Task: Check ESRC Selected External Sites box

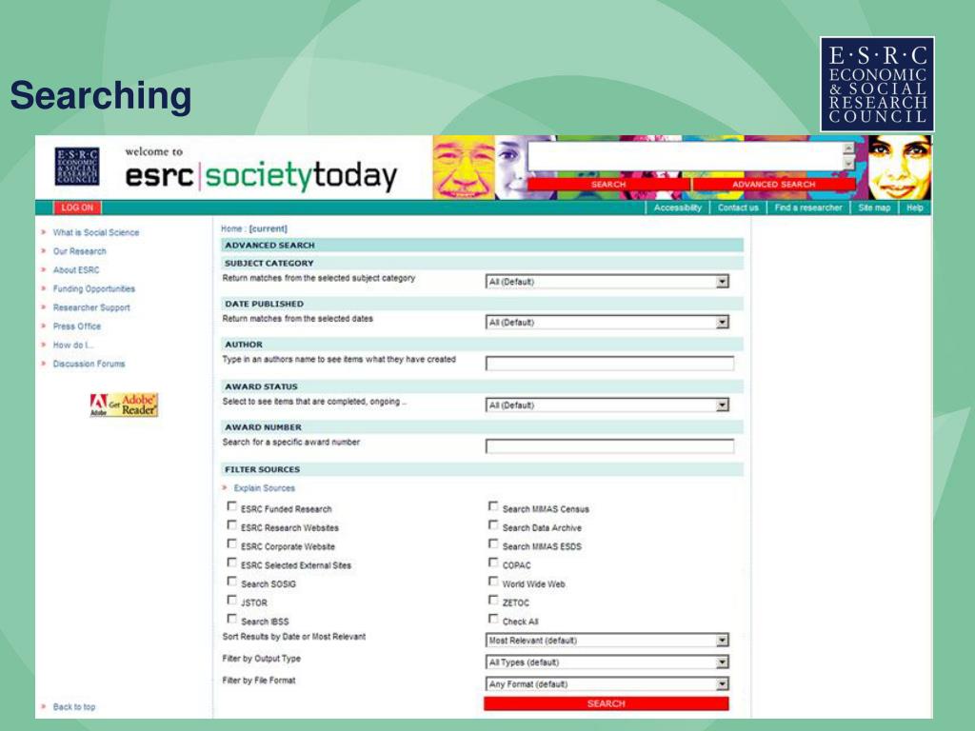Action: 232,563
